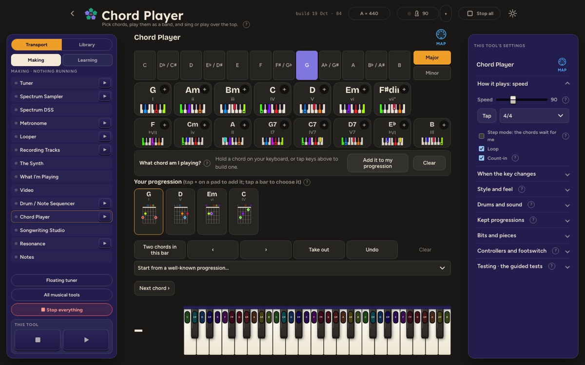The height and width of the screenshot is (365, 585).
Task: Switch to the Library tab
Action: (x=87, y=45)
